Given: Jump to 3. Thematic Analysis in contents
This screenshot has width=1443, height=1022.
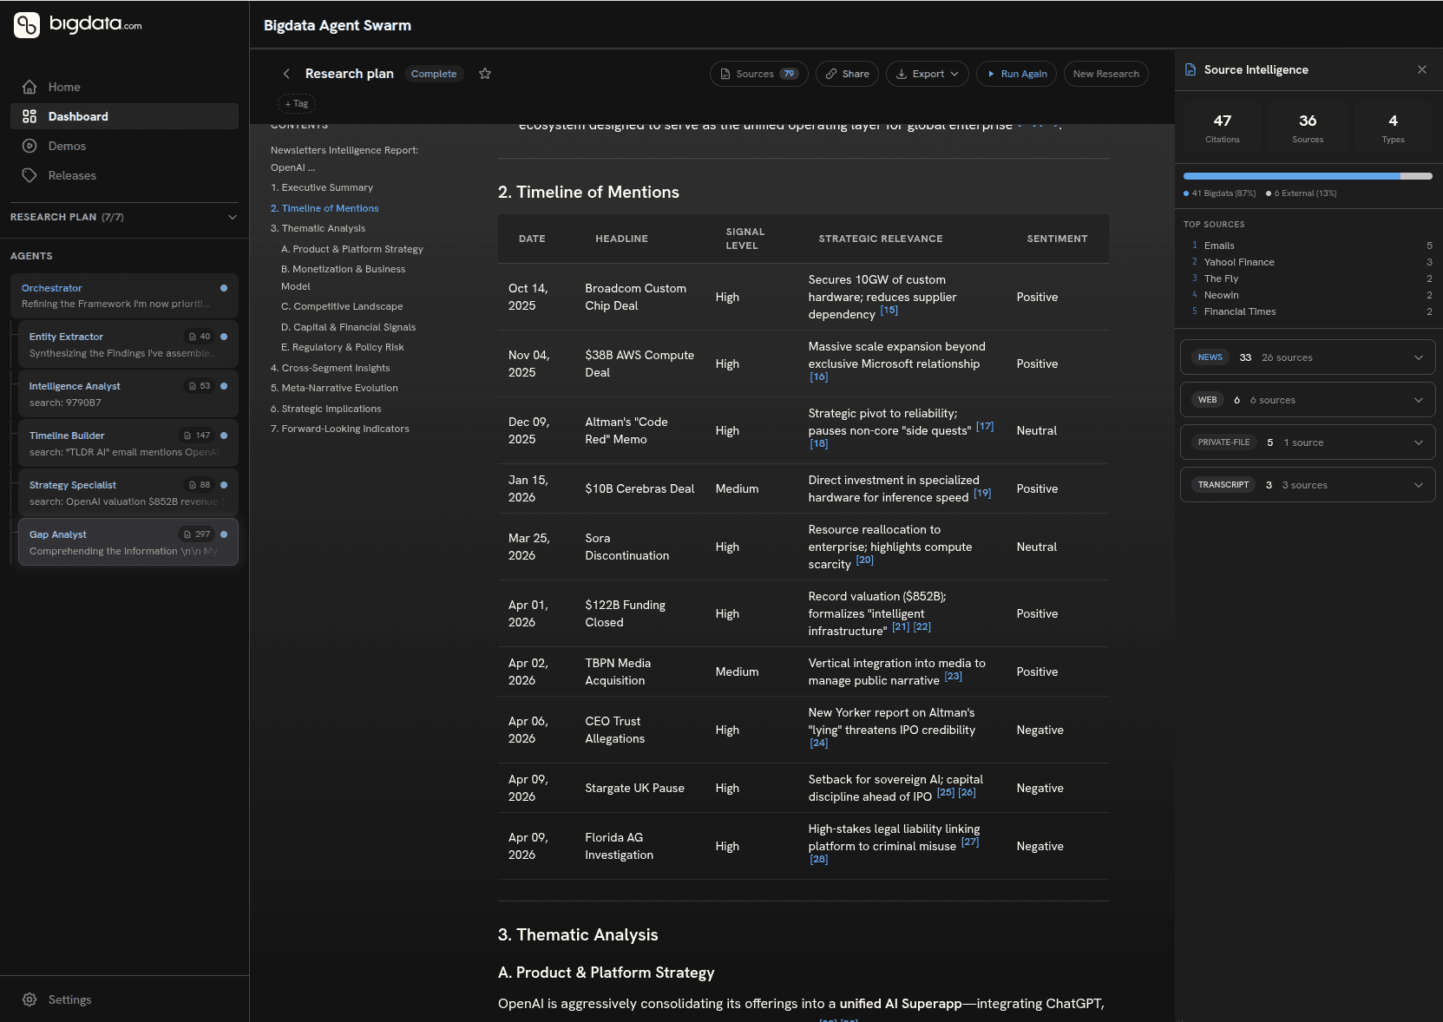Looking at the screenshot, I should coord(318,228).
